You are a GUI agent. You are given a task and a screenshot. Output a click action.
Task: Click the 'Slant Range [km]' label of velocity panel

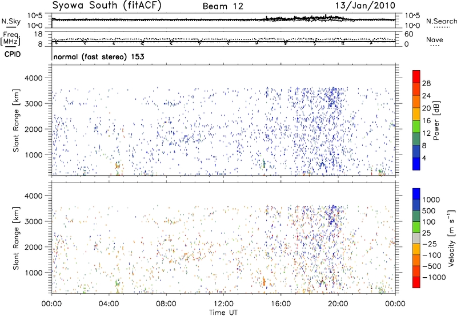point(16,238)
